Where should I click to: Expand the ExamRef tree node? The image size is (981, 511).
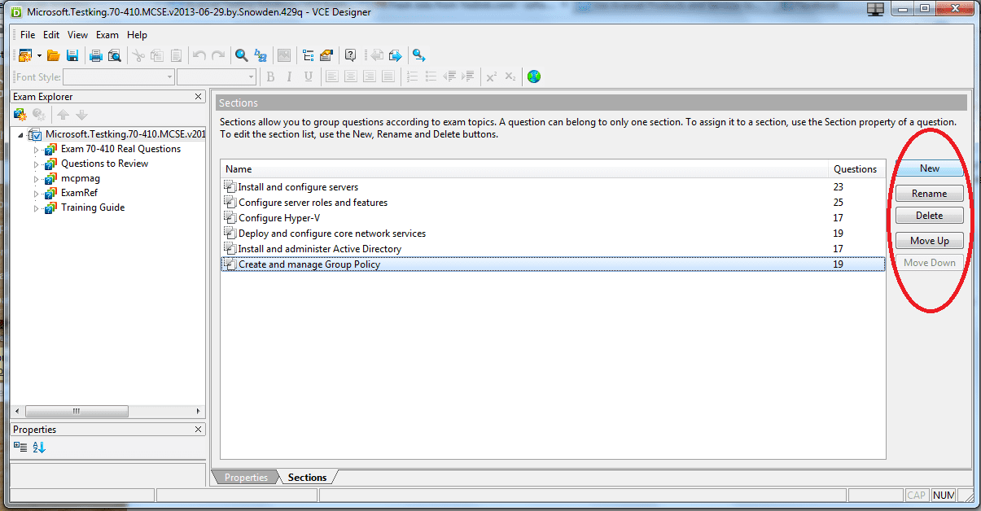(37, 194)
